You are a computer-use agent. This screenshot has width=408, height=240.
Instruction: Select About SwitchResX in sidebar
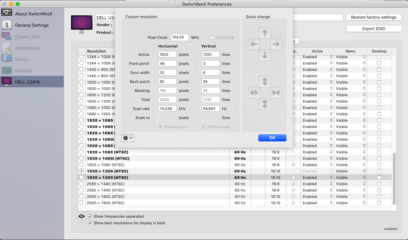(33, 14)
